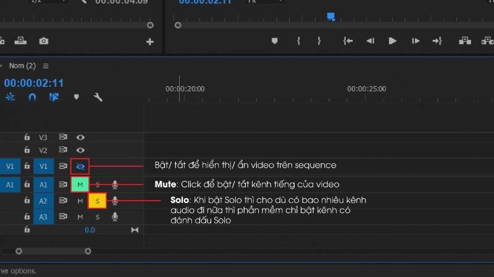Click V1 source patching button
Viewport: 494px width, 277px height.
(10, 166)
